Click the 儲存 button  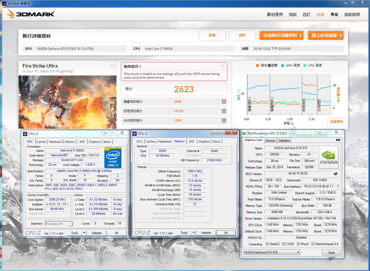(242, 35)
